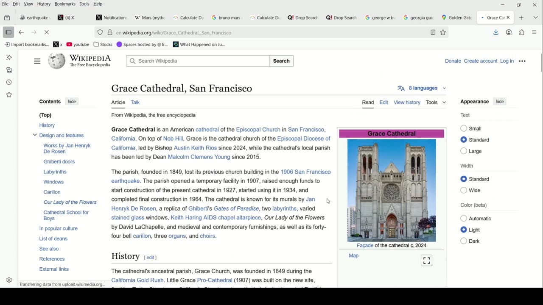
Task: Open the Firefox view tabs list icon
Action: 7,18
